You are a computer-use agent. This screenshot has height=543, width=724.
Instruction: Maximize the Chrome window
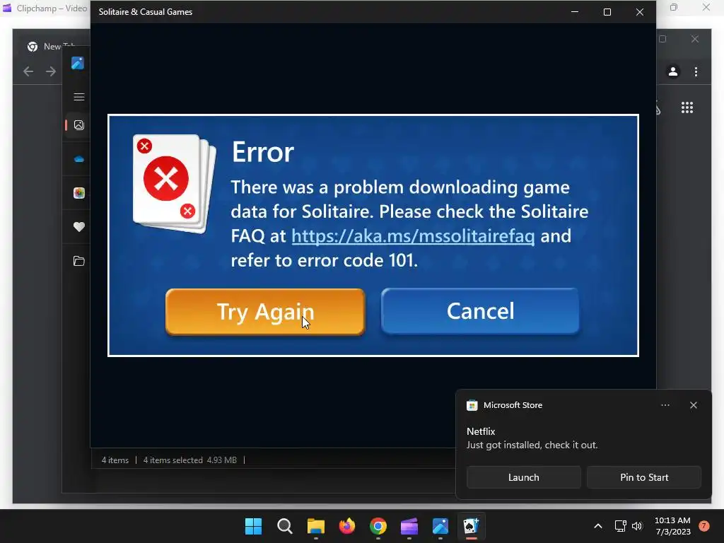[662, 40]
